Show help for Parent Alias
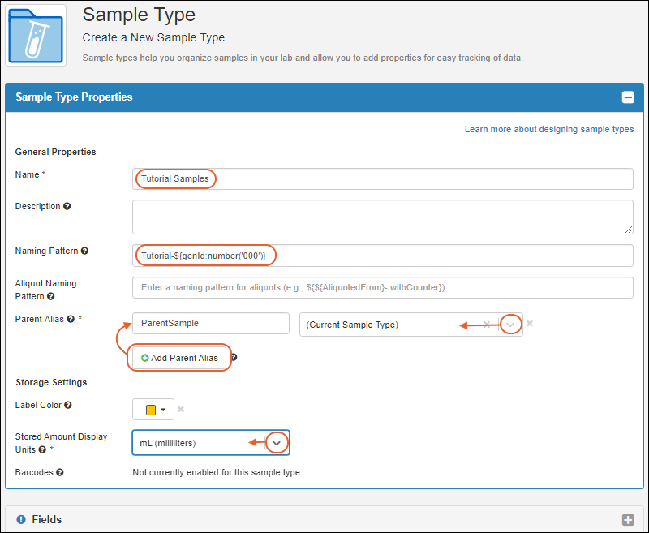The image size is (649, 533). [71, 319]
